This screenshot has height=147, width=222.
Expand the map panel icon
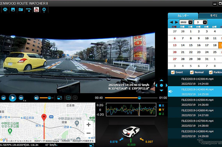(x=92, y=145)
